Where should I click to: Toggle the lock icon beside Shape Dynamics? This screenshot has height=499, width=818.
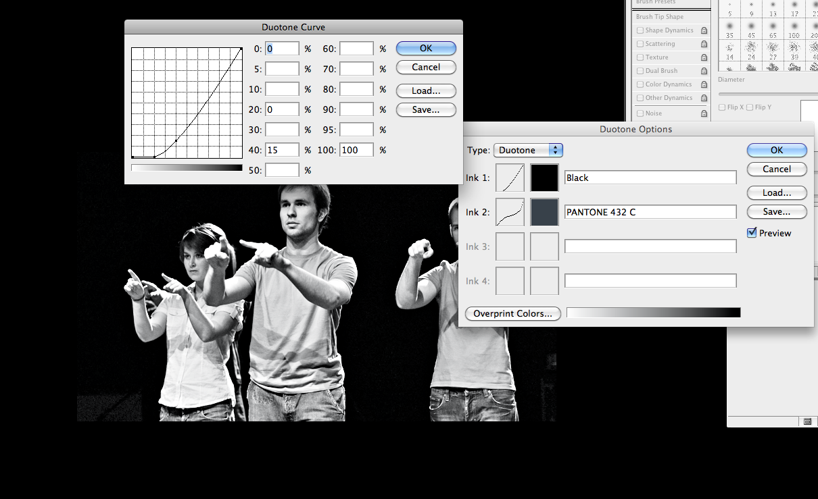pyautogui.click(x=704, y=30)
